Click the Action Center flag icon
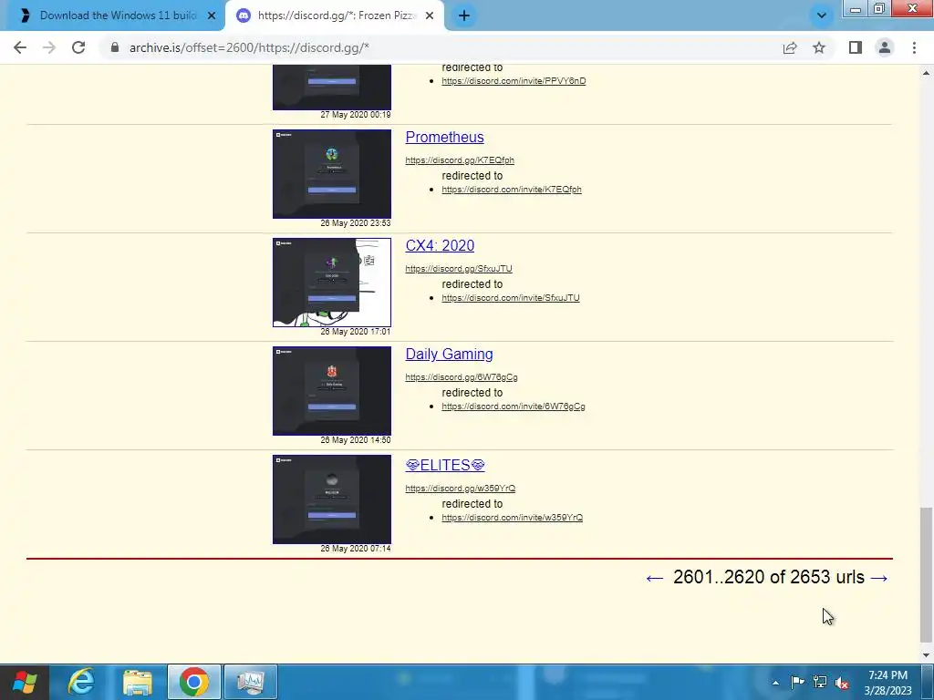 click(x=797, y=682)
